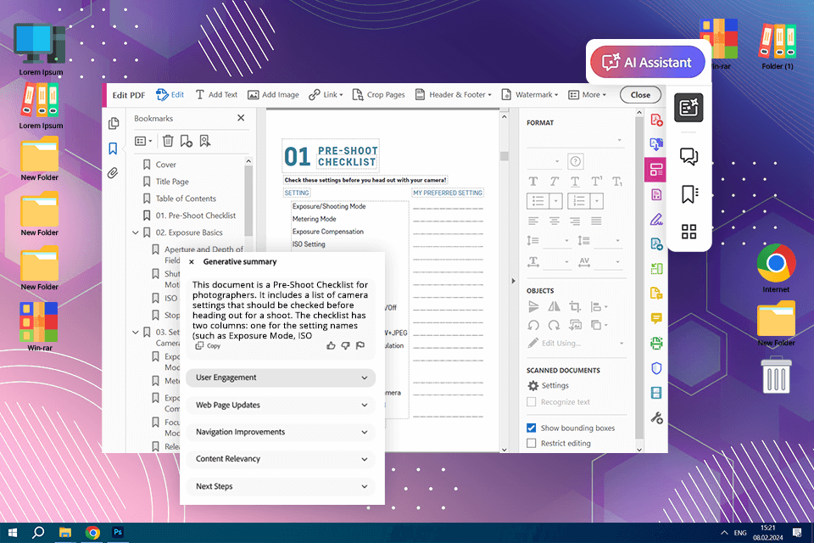Enable the Restrict editing checkbox

tap(531, 443)
